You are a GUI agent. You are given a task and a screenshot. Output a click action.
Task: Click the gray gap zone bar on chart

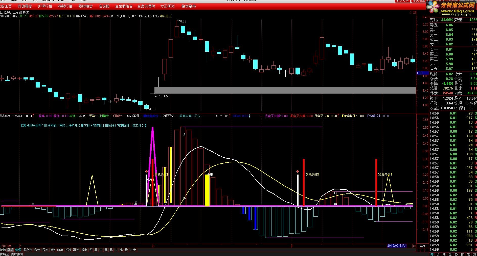coord(285,90)
